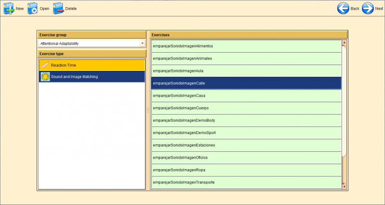Click the Delete label in toolbar

[x=71, y=9]
